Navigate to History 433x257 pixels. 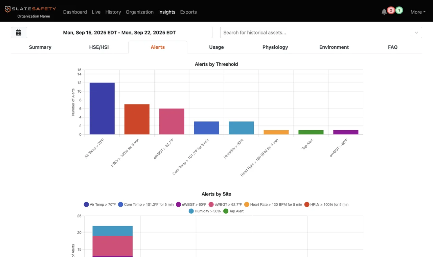[x=113, y=12]
